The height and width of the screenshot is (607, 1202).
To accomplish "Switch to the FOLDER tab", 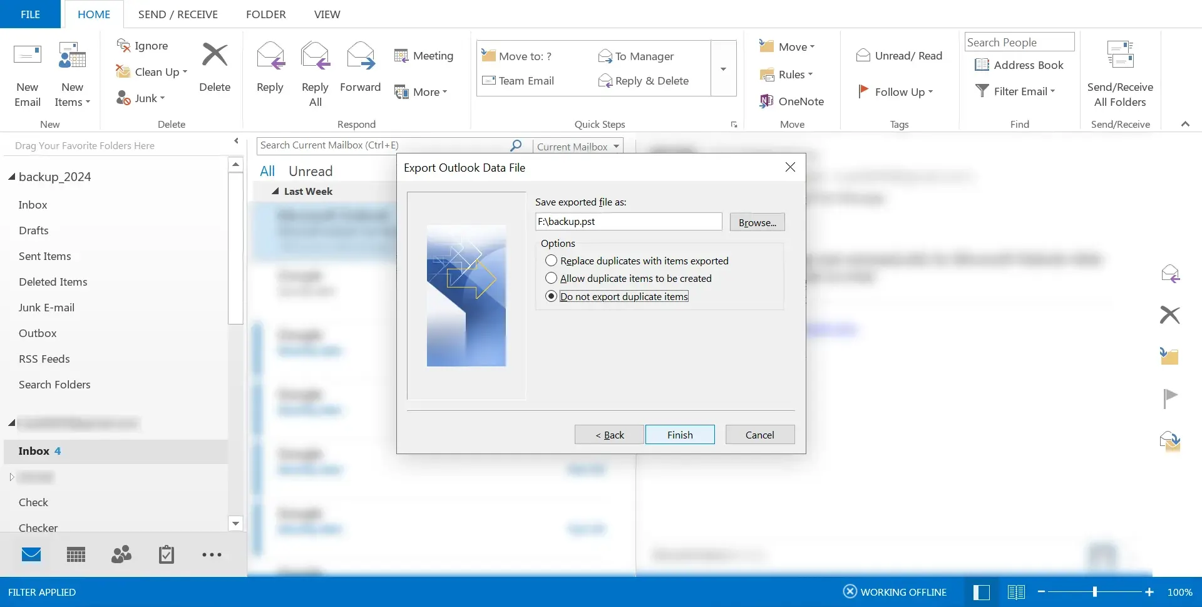I will point(266,14).
